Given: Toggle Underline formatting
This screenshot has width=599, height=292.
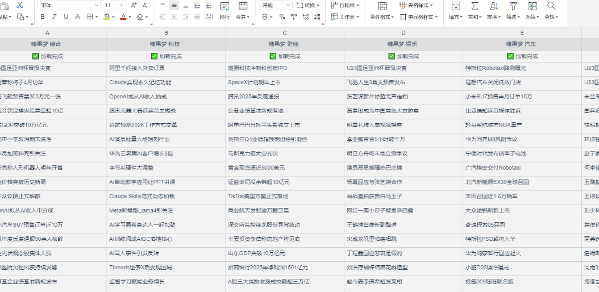Looking at the screenshot, I should pos(66,17).
